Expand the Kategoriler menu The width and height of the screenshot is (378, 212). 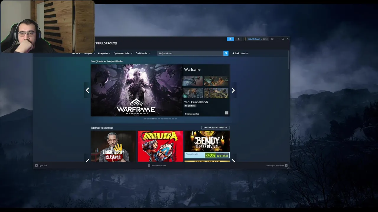[104, 53]
